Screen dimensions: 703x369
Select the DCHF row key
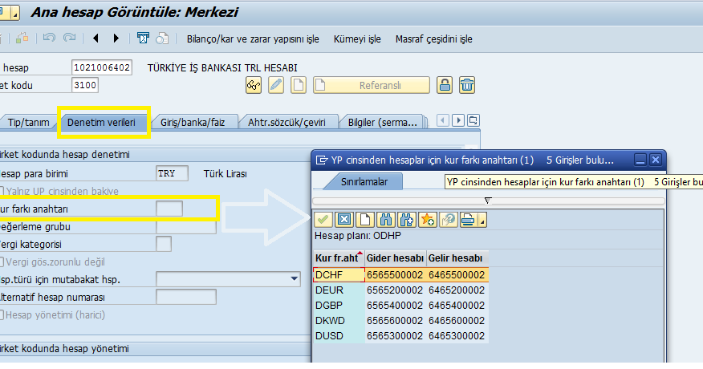tap(339, 275)
